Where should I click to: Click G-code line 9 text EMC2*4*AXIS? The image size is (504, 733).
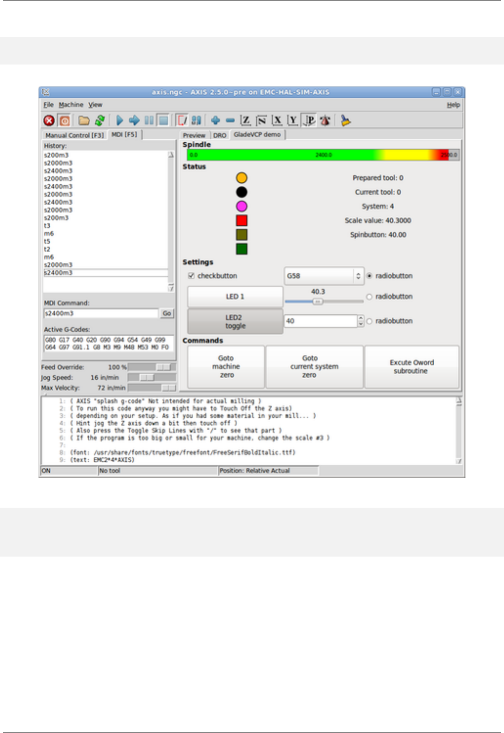click(x=102, y=460)
